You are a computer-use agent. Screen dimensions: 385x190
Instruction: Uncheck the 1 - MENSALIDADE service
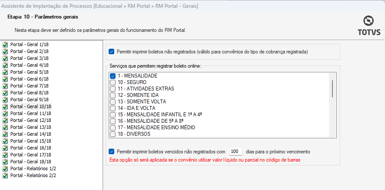coord(113,76)
